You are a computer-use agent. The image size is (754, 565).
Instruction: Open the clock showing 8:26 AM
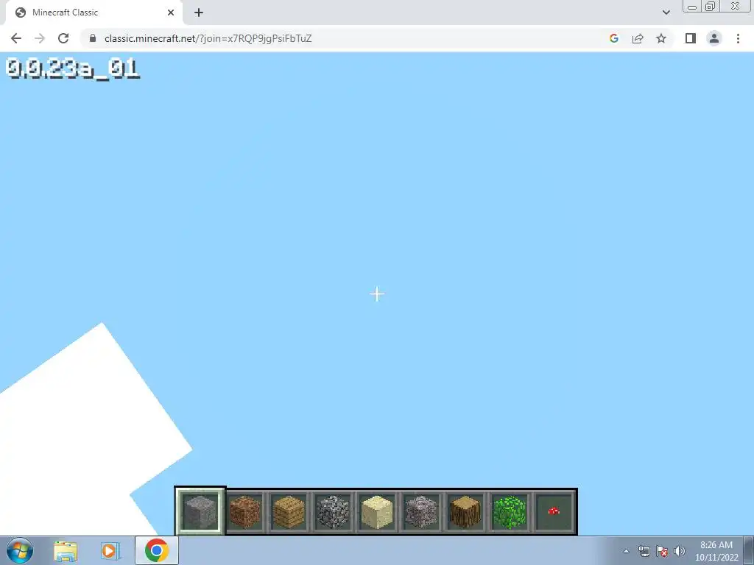(716, 551)
